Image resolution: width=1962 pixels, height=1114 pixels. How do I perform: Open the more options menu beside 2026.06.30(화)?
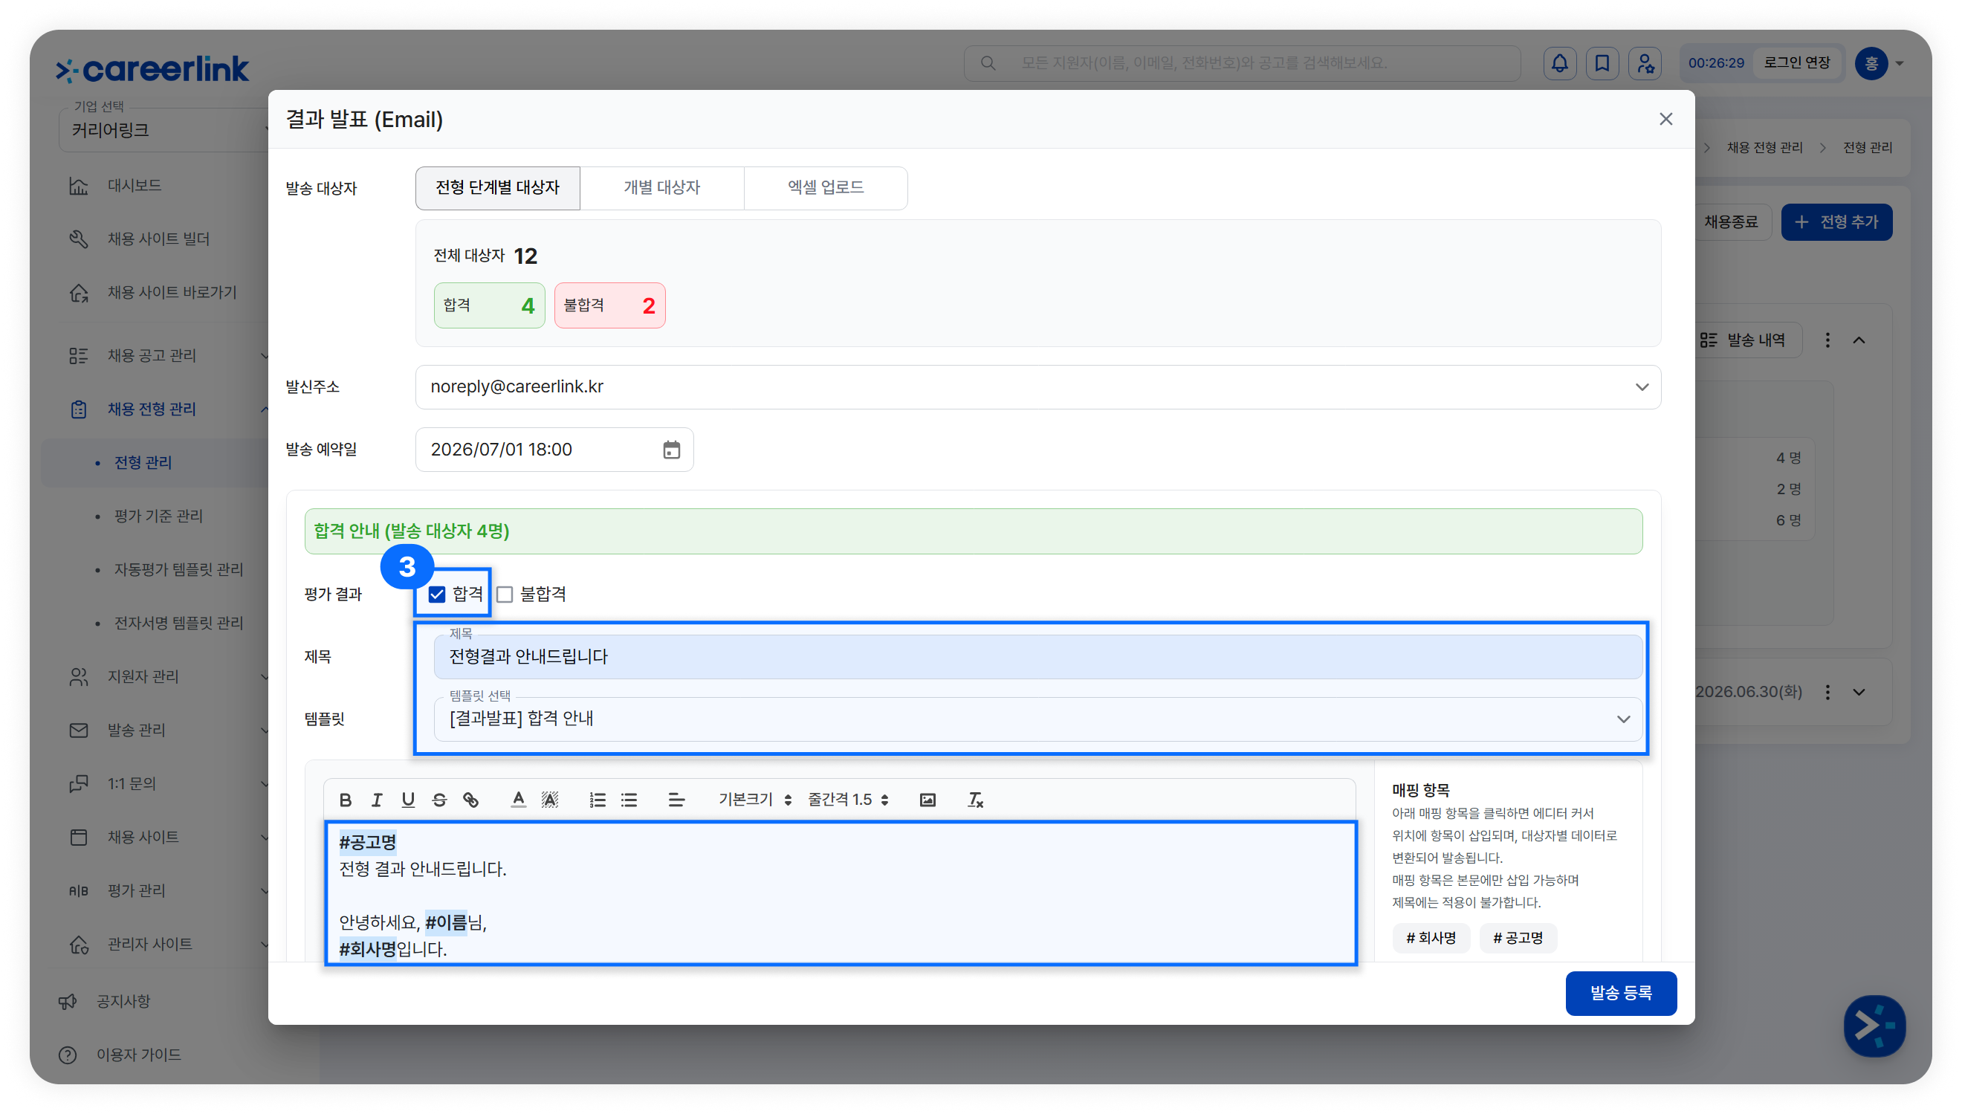click(x=1827, y=693)
